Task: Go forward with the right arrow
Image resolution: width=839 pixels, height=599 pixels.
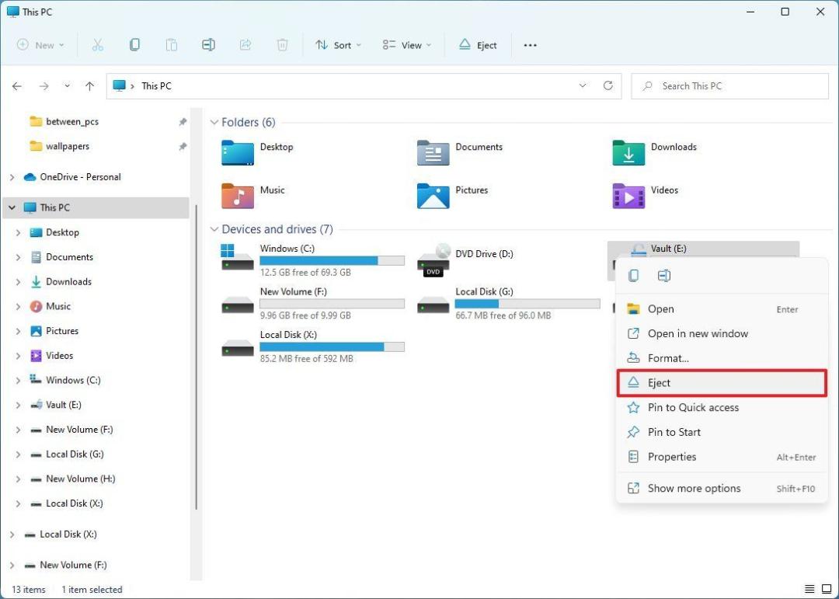Action: (44, 85)
